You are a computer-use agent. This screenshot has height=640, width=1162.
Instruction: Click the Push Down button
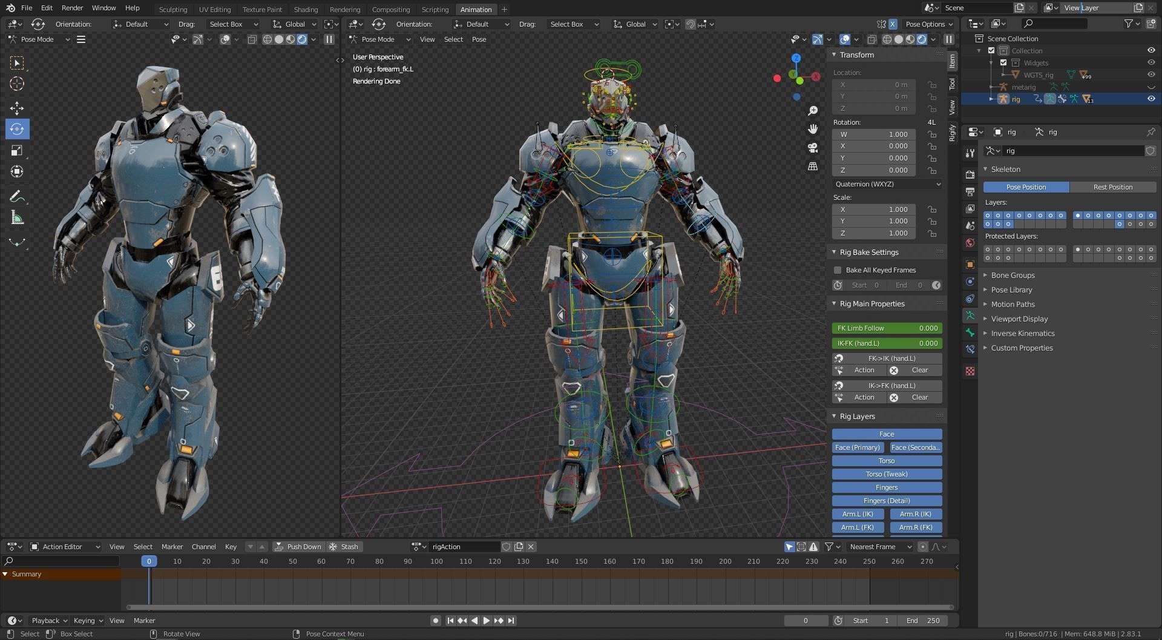pyautogui.click(x=298, y=547)
